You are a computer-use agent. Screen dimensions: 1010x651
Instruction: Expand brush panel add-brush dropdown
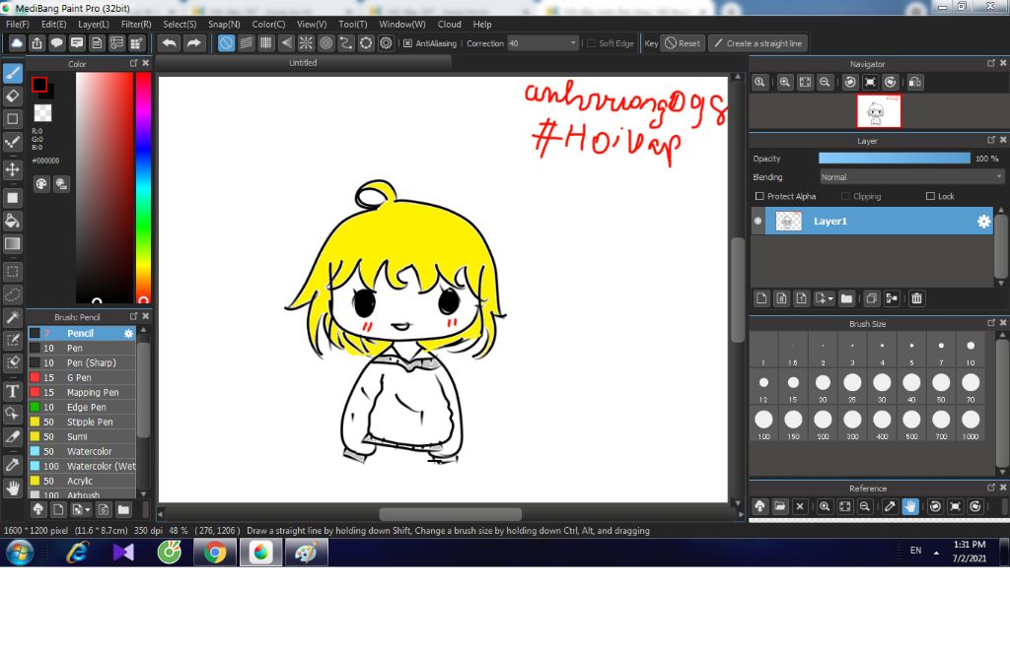click(x=88, y=510)
